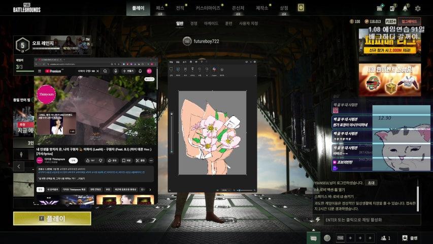Open 116,013 BP currency counter
433x244 pixels.
[373, 21]
